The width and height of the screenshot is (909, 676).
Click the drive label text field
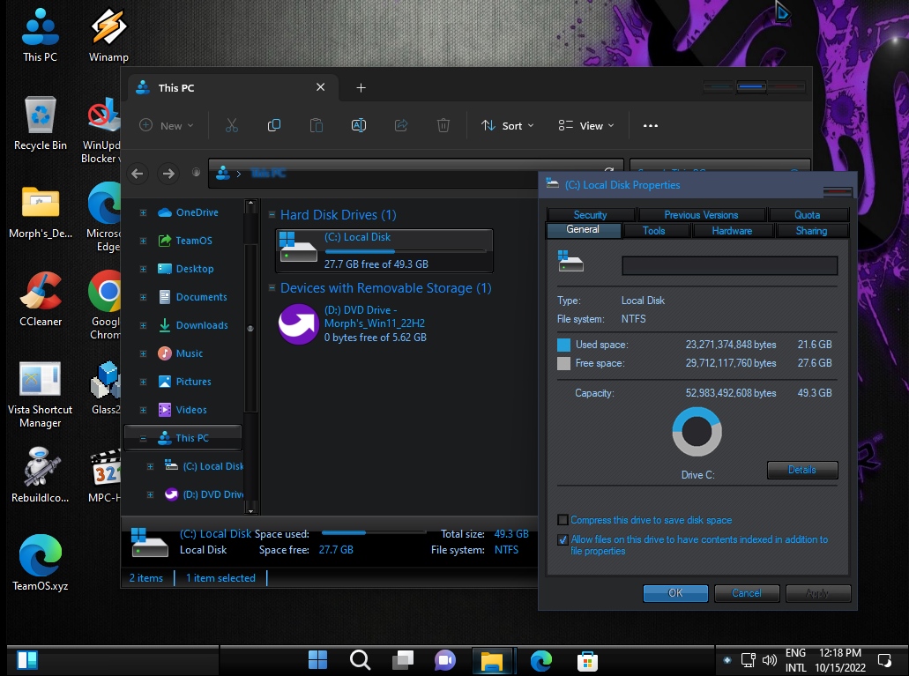tap(729, 266)
